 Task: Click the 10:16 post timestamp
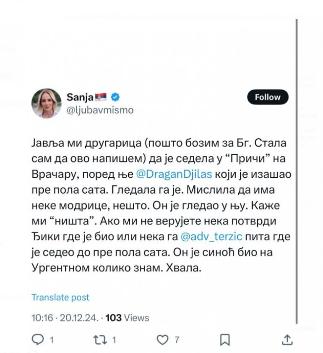[42, 318]
